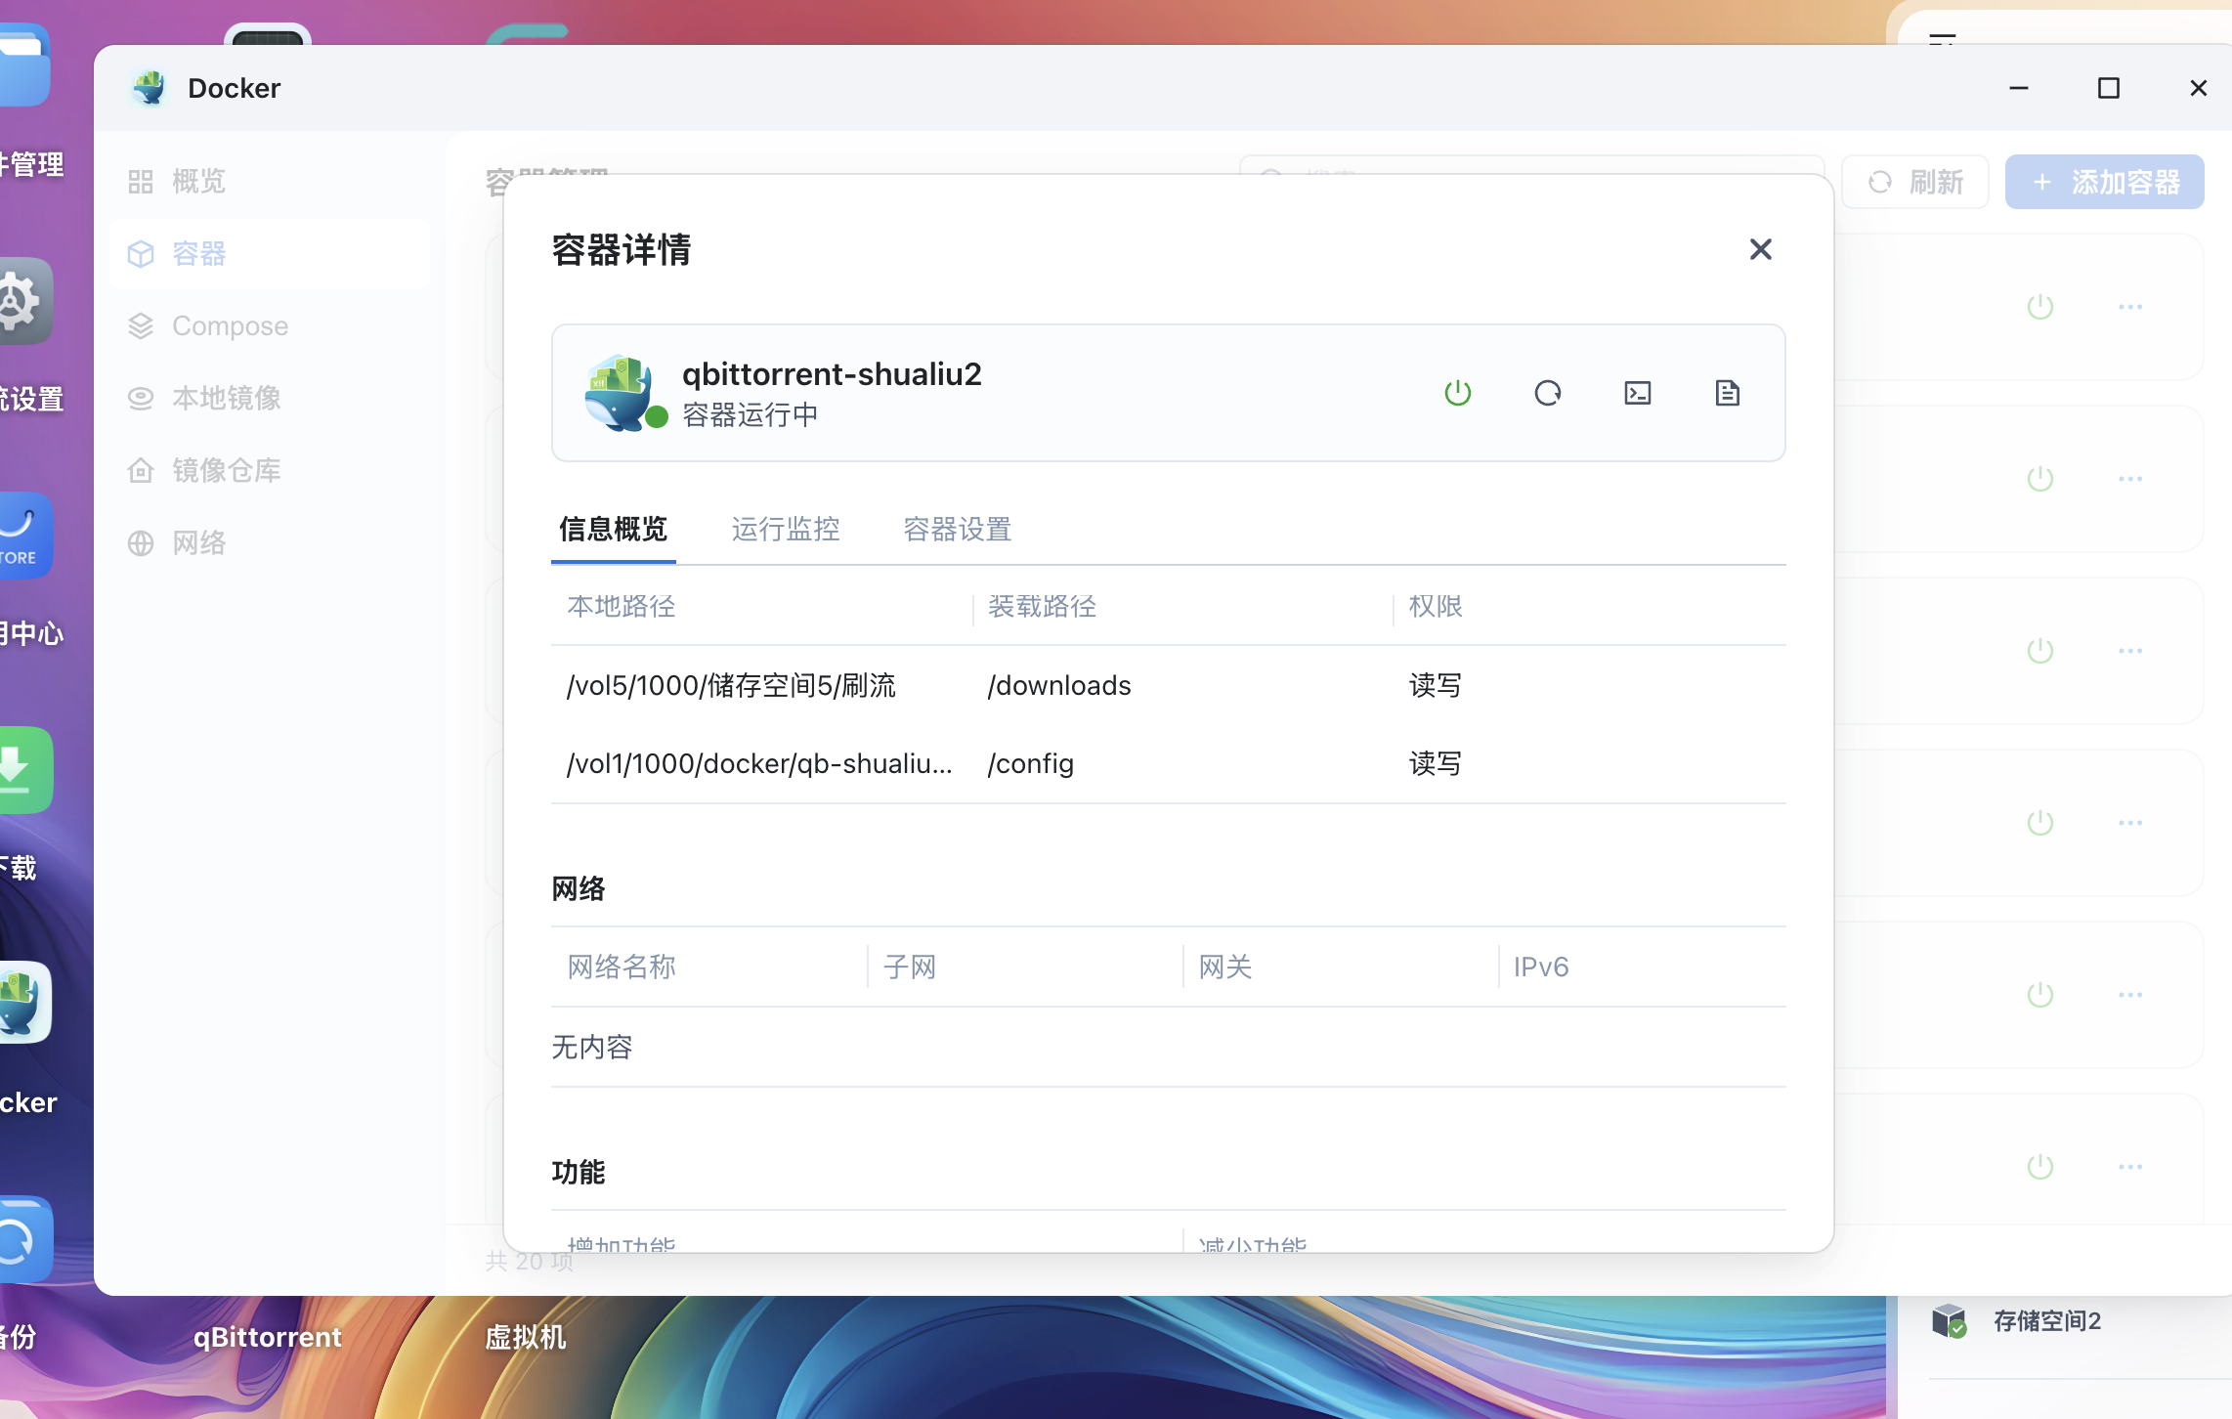Image resolution: width=2232 pixels, height=1419 pixels.
Task: Restart the qbittorrent-shualiu2 container
Action: point(1547,393)
